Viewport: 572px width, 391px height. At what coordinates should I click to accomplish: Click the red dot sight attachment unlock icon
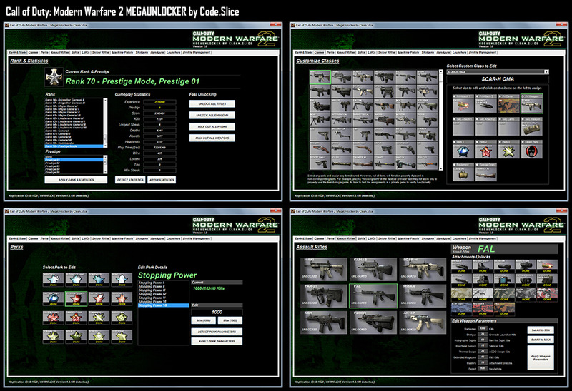click(483, 266)
